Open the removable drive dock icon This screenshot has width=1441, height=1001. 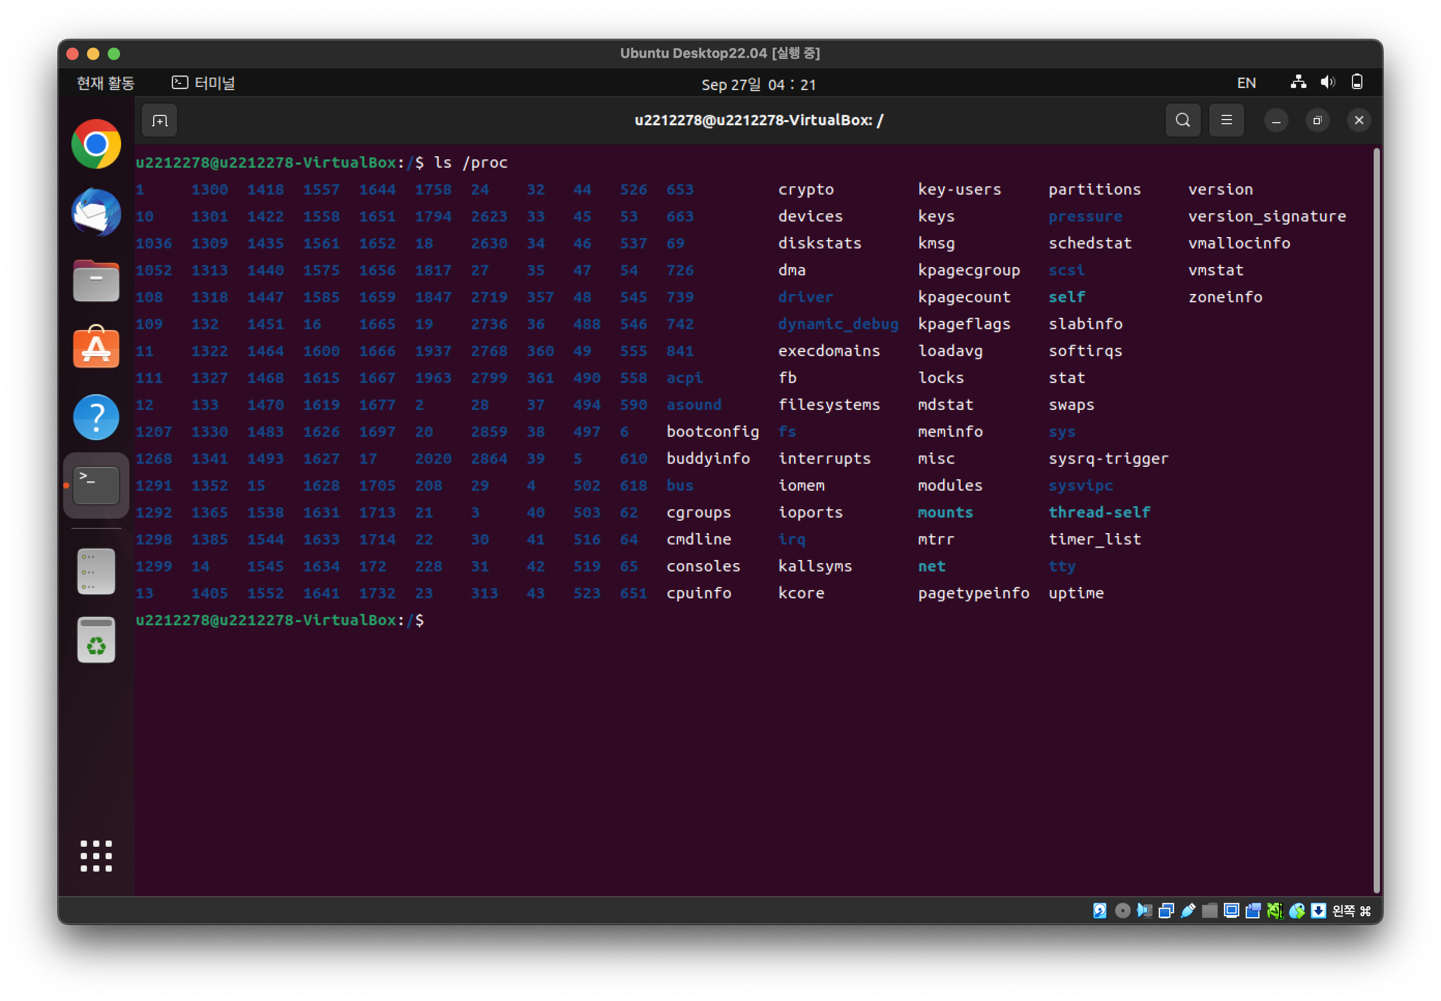coord(96,571)
